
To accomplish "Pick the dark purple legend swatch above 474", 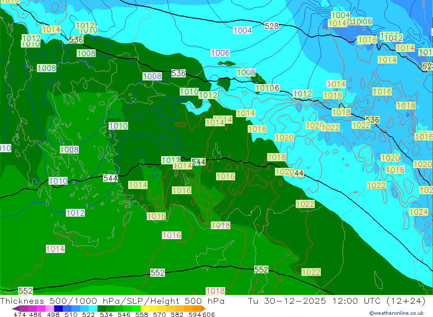I will [24, 308].
